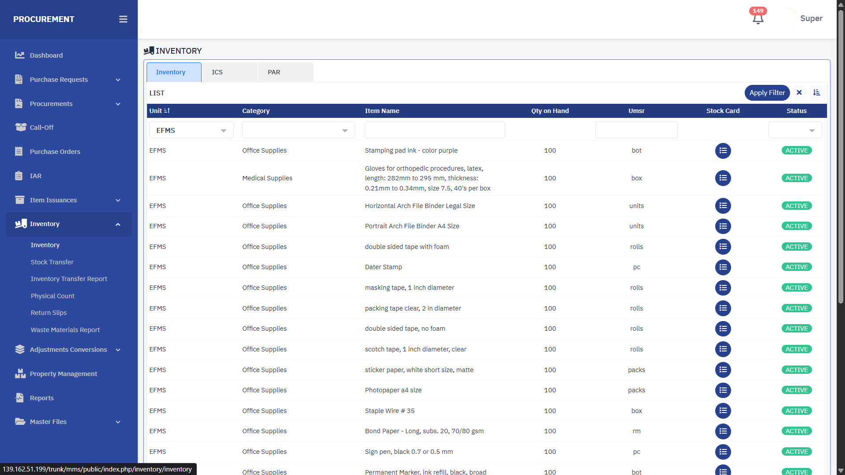
Task: Toggle the sidebar hamburger menu
Action: click(123, 19)
